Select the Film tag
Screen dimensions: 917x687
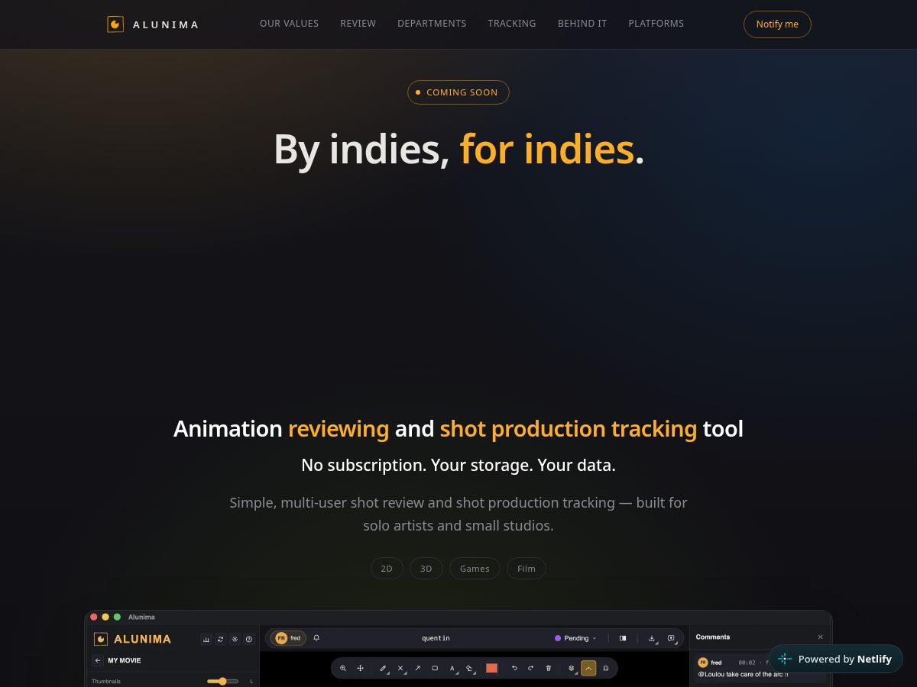tap(527, 569)
